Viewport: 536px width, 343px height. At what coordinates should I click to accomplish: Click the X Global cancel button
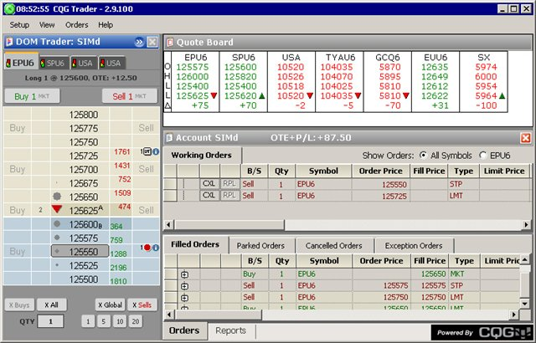(x=109, y=305)
